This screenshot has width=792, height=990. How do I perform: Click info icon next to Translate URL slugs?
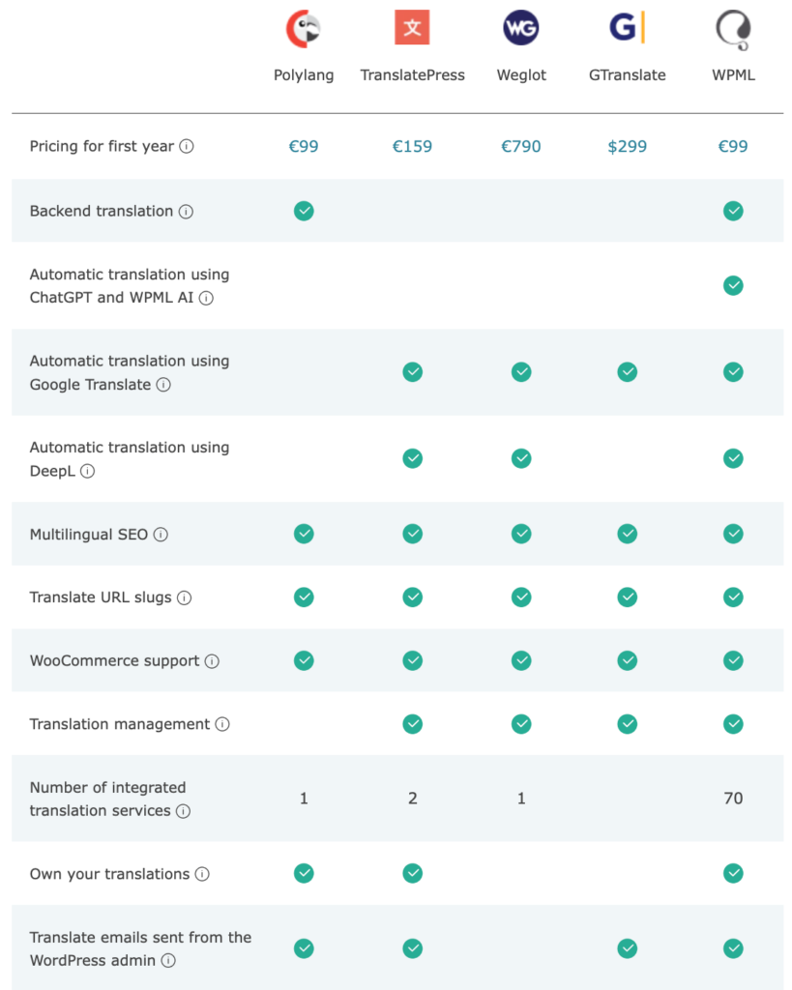point(184,598)
